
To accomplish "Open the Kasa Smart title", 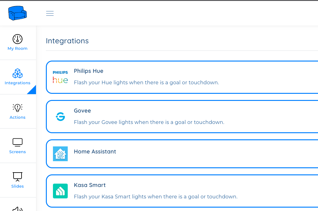I will (90, 185).
